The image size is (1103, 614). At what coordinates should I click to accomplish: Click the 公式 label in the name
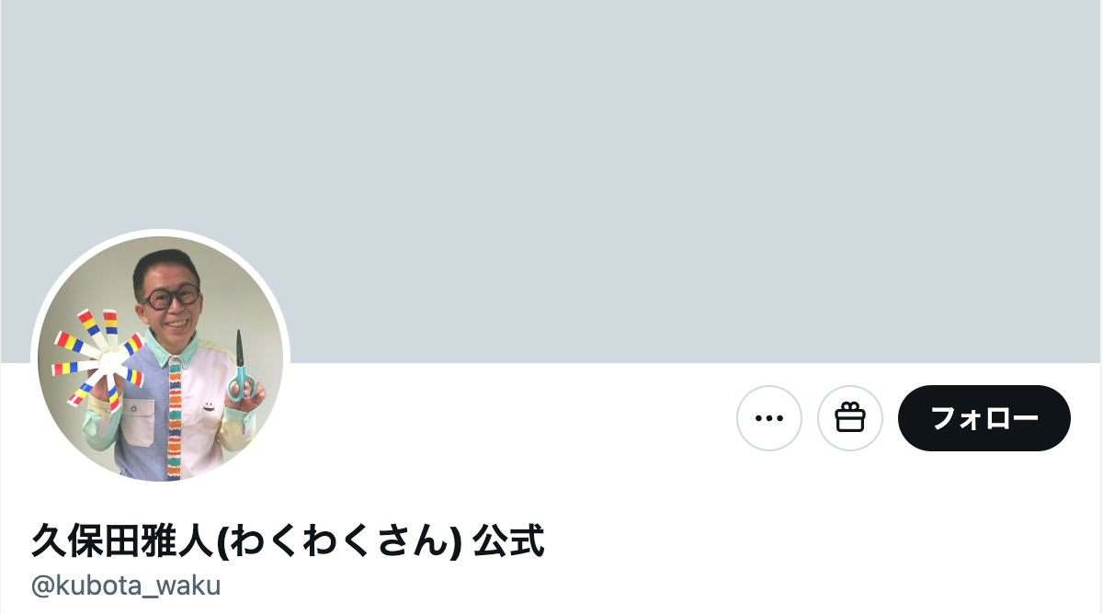pos(508,540)
